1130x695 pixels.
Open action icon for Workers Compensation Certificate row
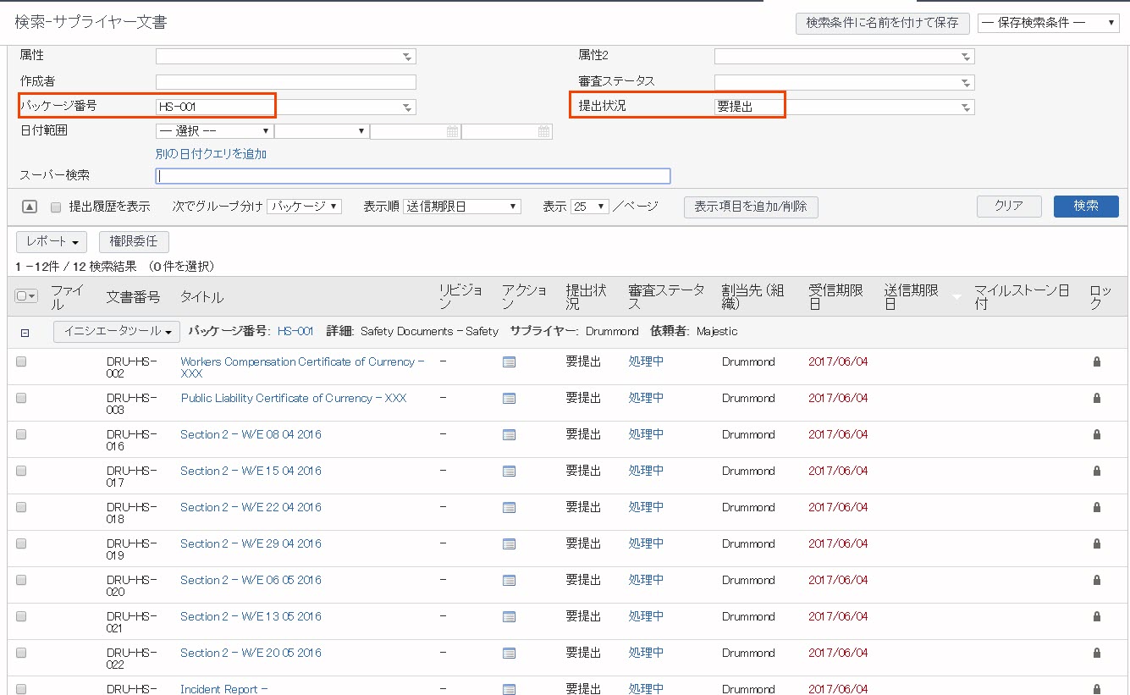(509, 362)
